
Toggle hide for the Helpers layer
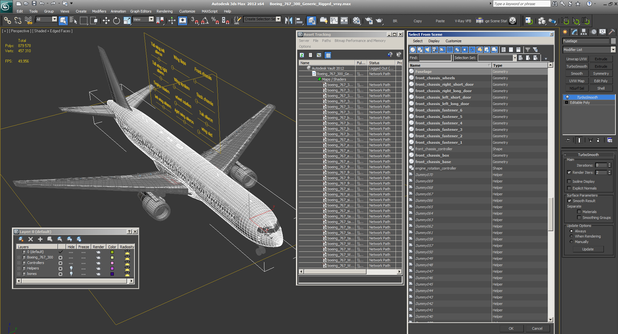(x=71, y=268)
